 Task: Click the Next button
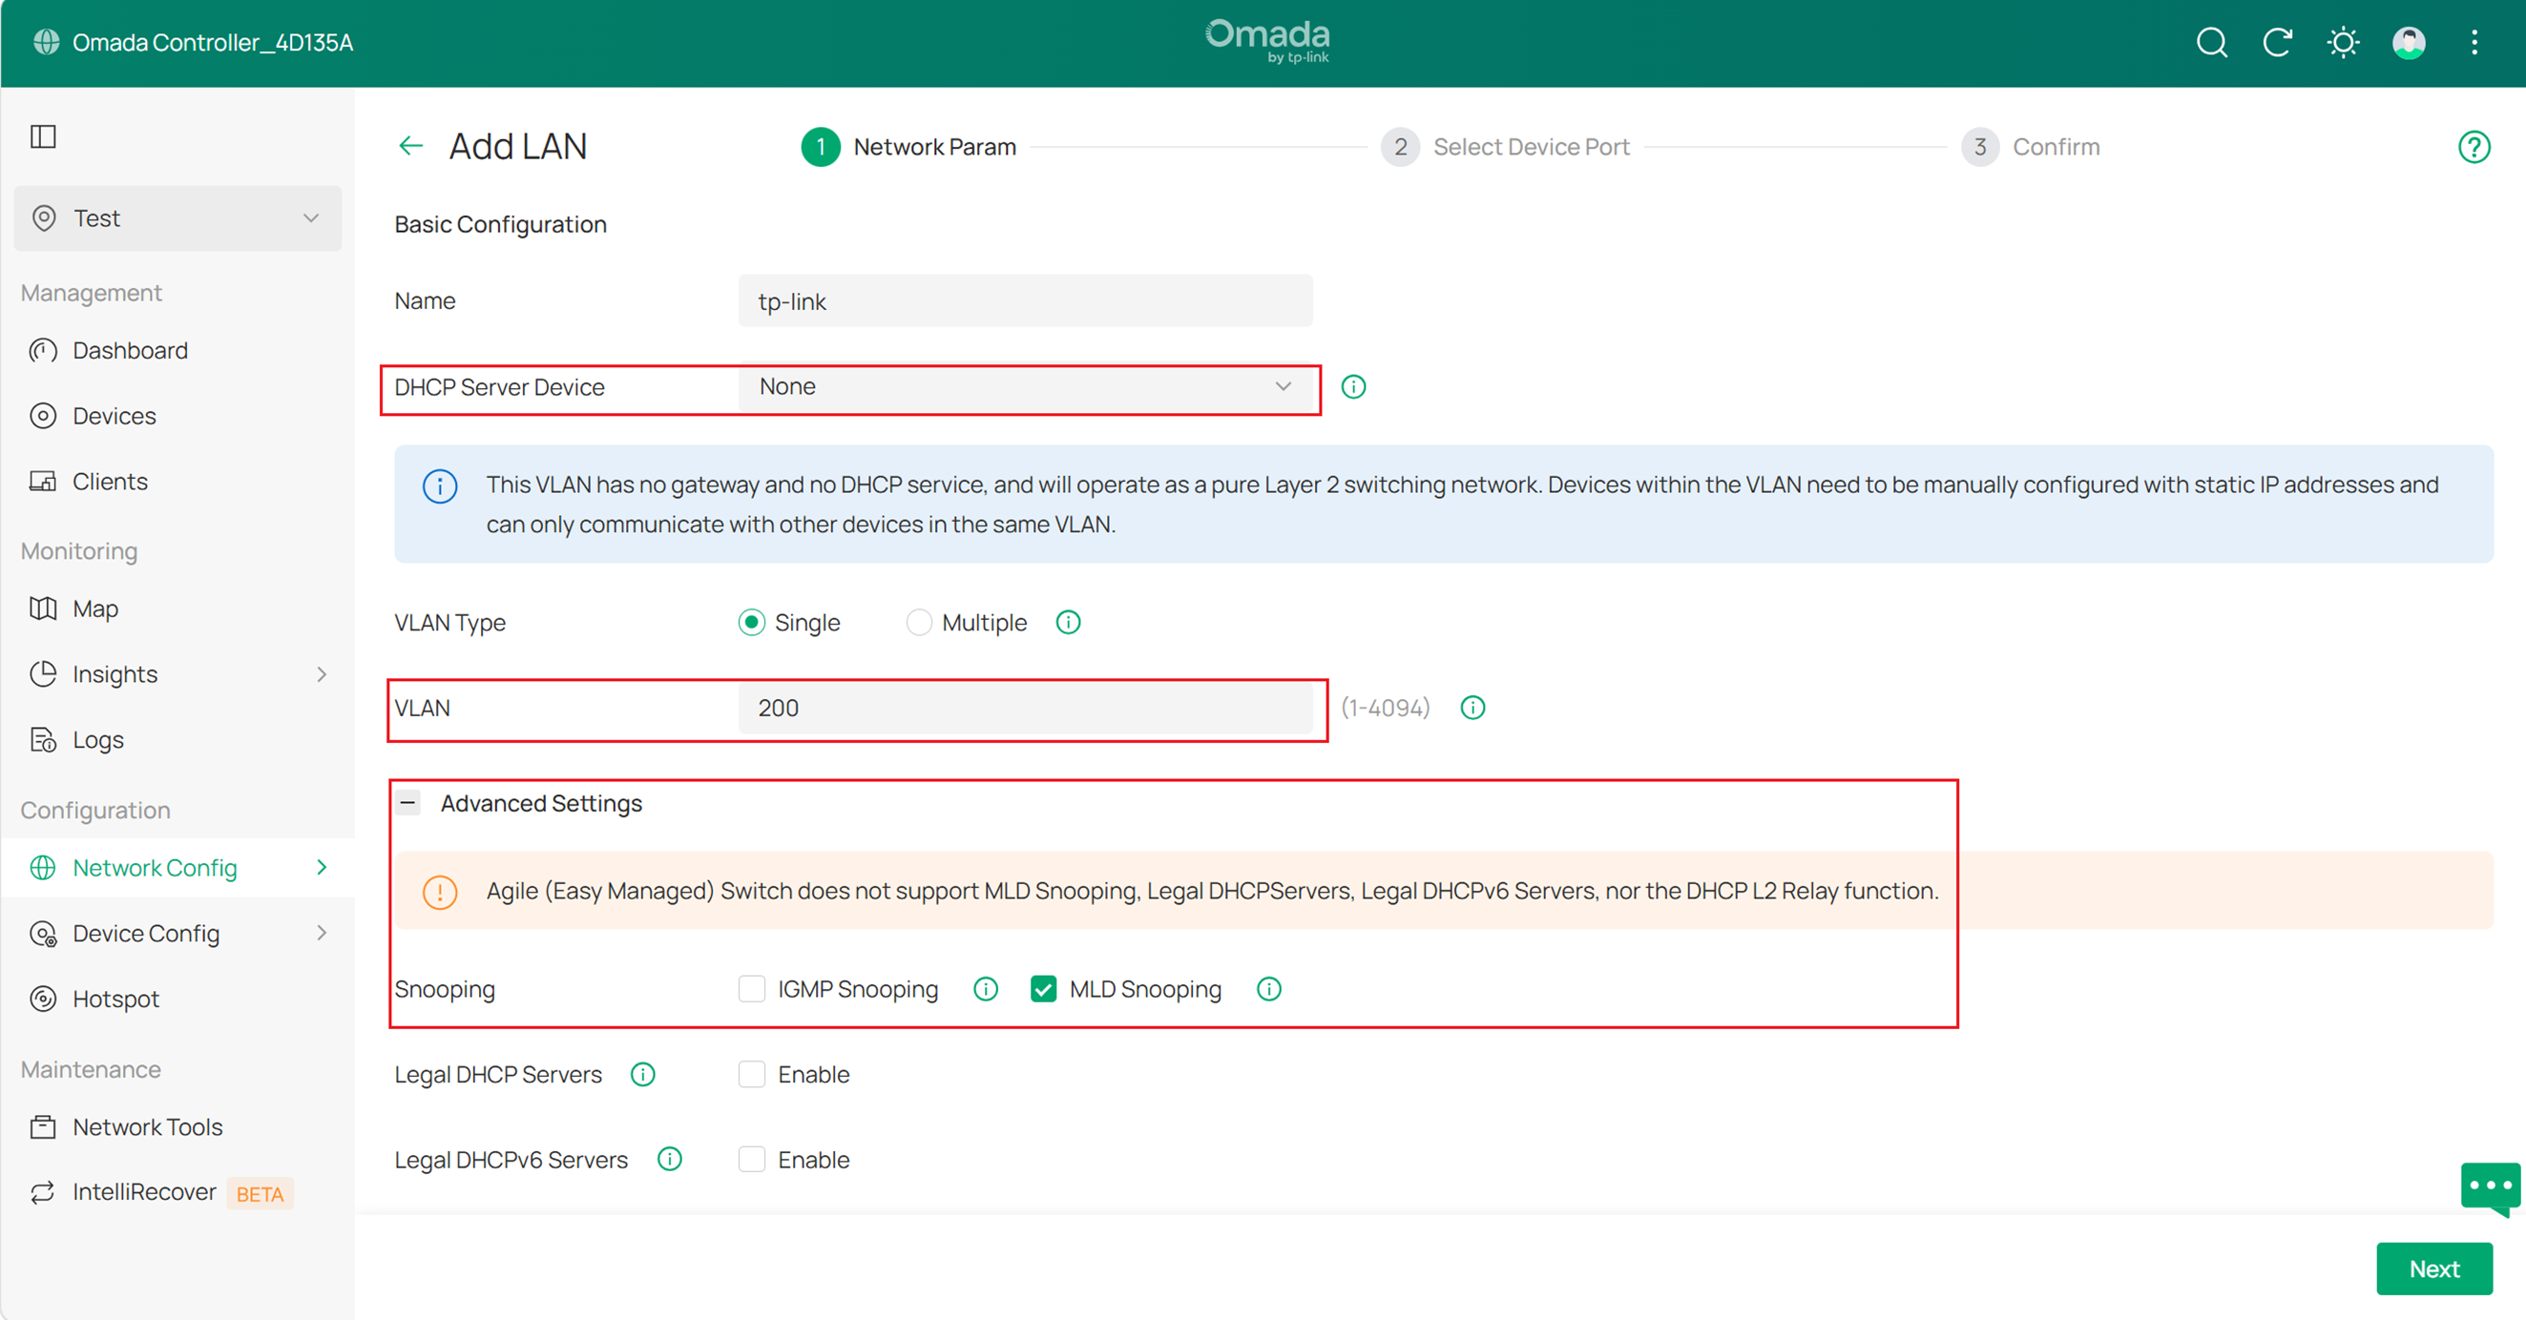(2433, 1268)
